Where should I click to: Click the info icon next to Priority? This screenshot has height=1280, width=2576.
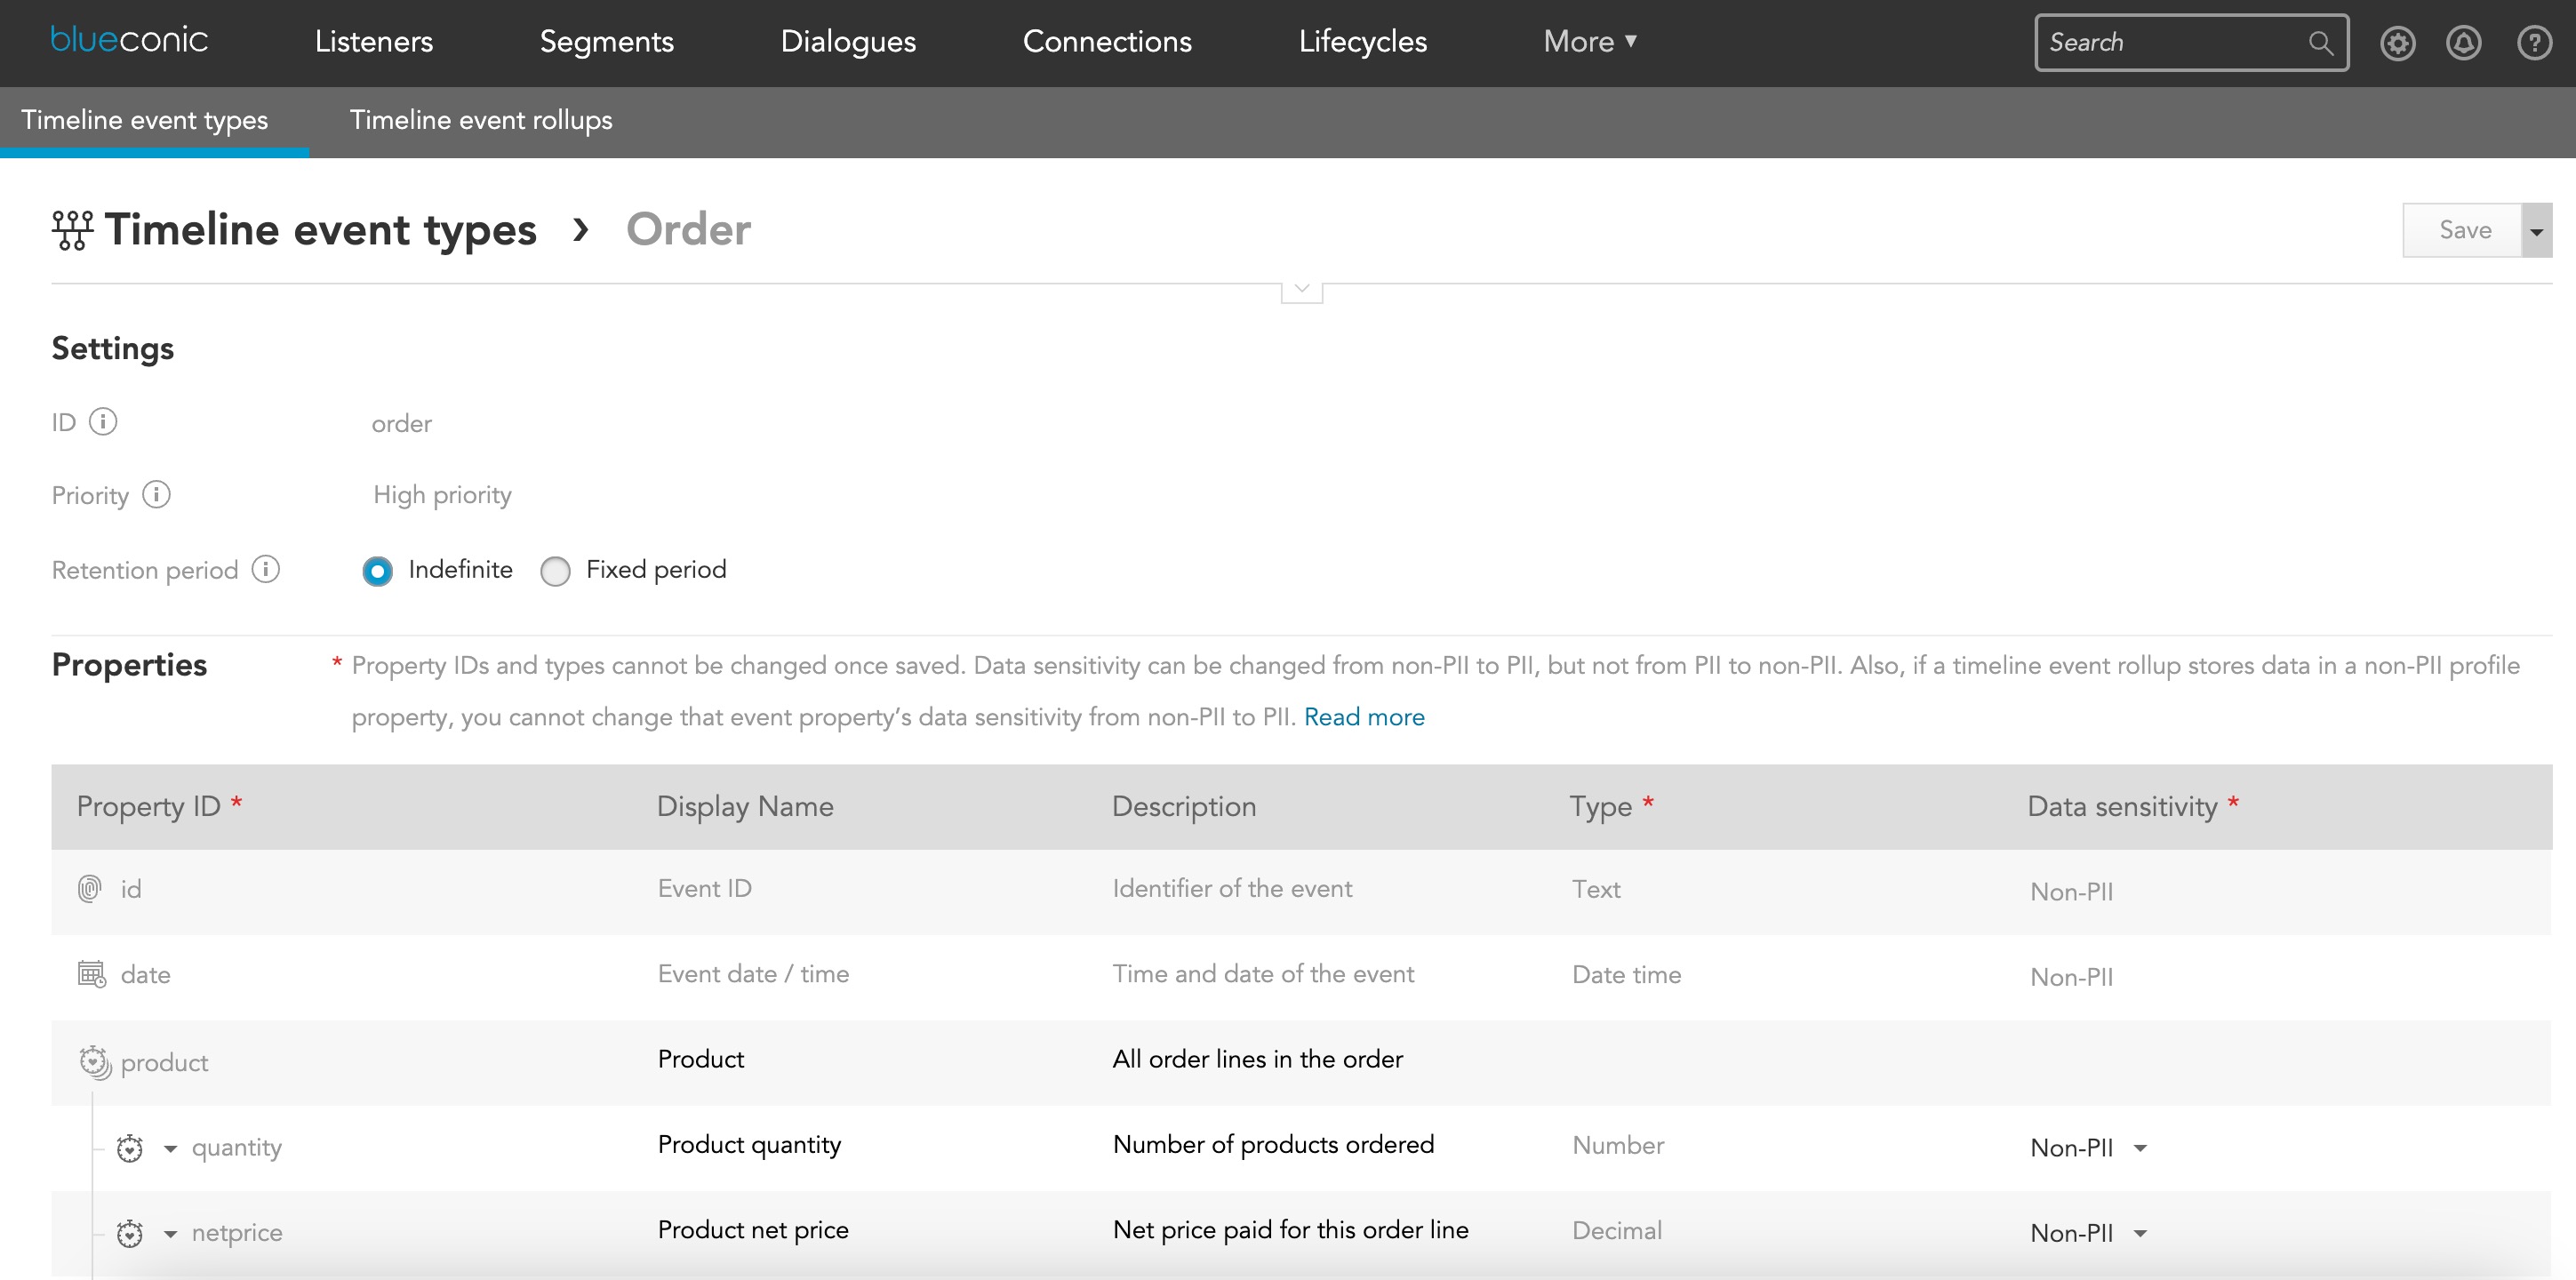pyautogui.click(x=156, y=495)
